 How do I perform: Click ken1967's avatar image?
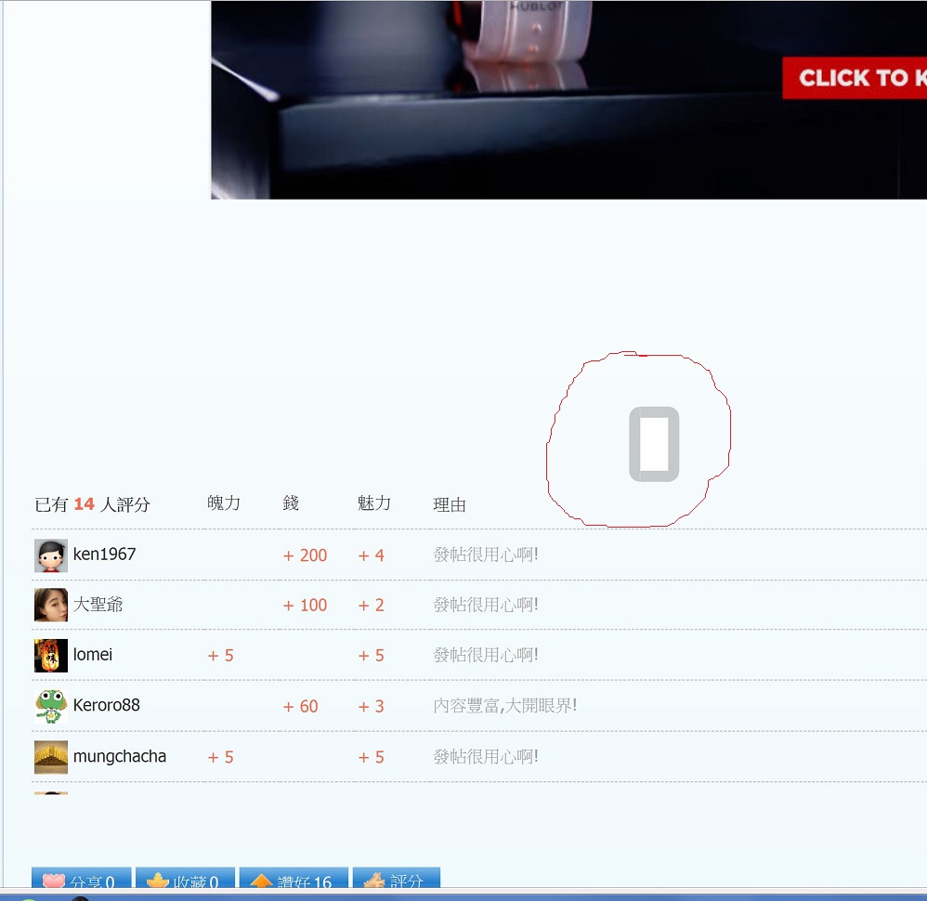[51, 555]
